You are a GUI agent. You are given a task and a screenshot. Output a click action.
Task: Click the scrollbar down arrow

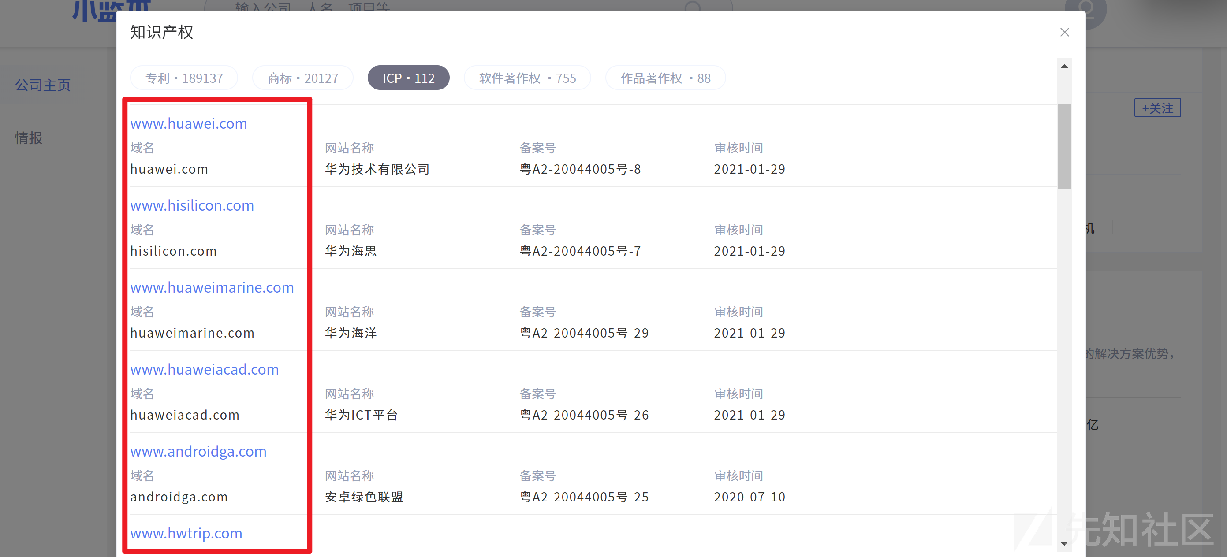pos(1064,543)
